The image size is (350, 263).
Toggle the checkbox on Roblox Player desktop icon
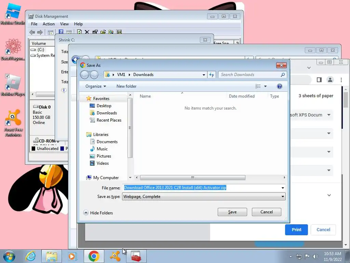click(x=8, y=76)
